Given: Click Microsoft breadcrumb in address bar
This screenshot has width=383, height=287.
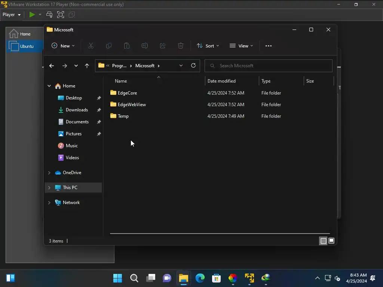Looking at the screenshot, I should [x=145, y=66].
